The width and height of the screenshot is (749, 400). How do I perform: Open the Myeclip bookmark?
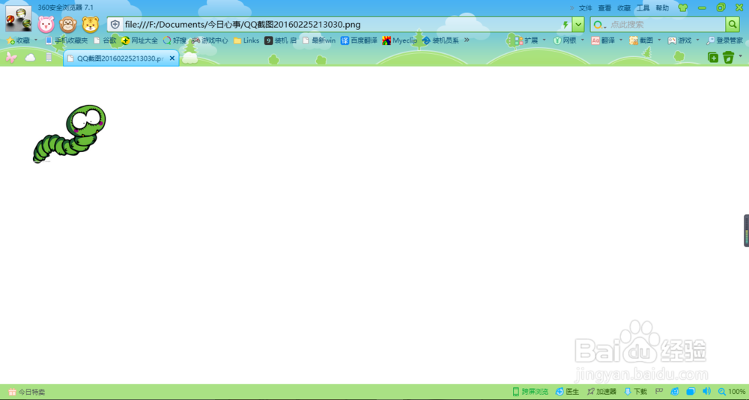pyautogui.click(x=399, y=40)
